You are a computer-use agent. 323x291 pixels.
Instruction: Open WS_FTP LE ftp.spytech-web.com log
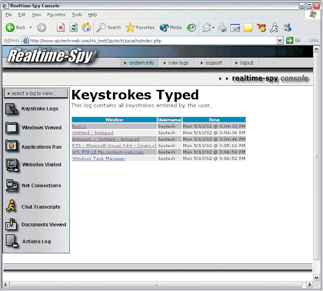(x=108, y=152)
